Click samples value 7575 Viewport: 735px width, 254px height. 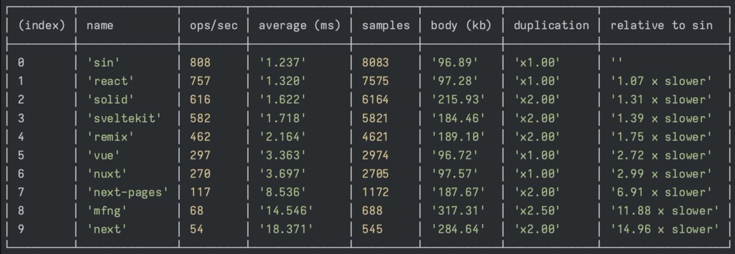tap(375, 81)
